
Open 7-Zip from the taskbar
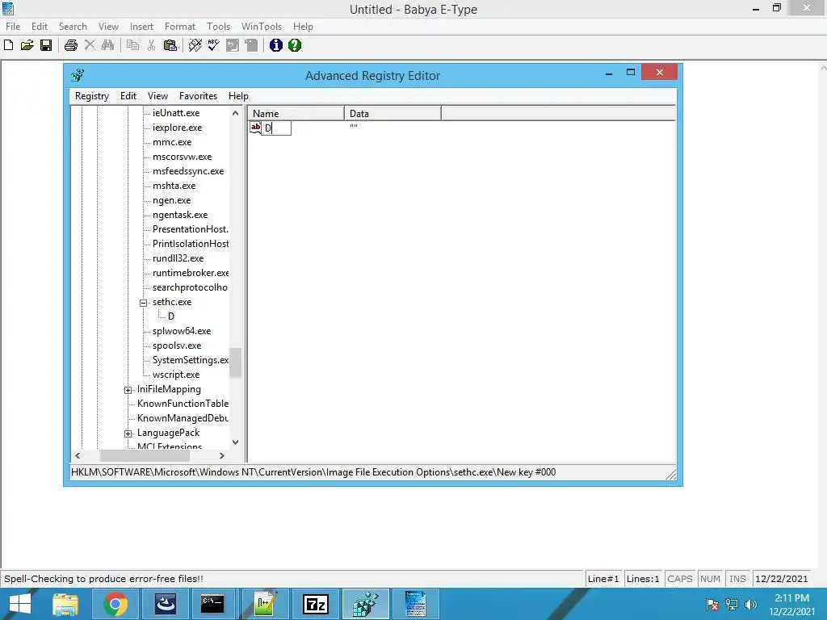click(x=316, y=604)
